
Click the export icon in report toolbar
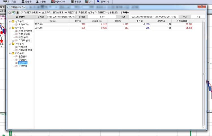coord(13,13)
